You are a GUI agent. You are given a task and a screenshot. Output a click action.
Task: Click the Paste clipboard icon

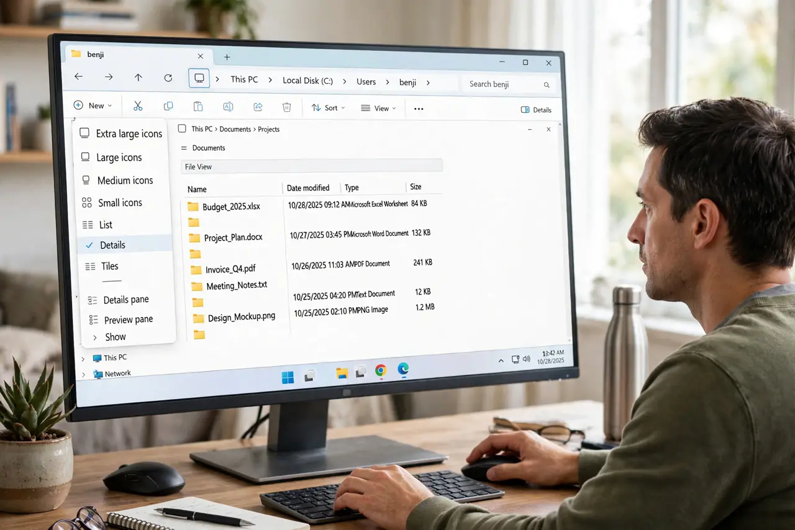click(x=198, y=107)
